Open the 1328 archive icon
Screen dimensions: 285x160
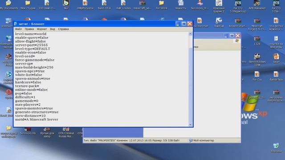(257, 40)
